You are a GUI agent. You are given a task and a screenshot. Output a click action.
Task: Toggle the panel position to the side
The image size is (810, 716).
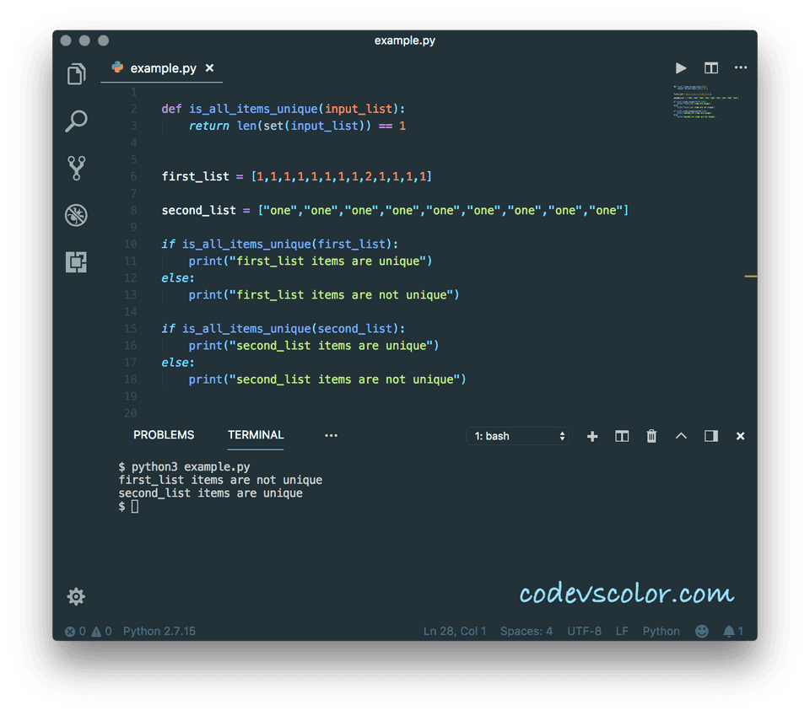point(710,436)
